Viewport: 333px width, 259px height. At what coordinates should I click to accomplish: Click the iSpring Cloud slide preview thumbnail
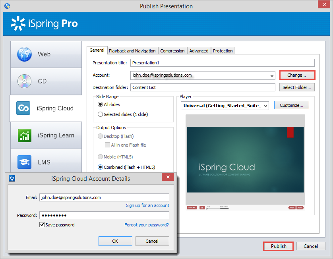click(245, 160)
